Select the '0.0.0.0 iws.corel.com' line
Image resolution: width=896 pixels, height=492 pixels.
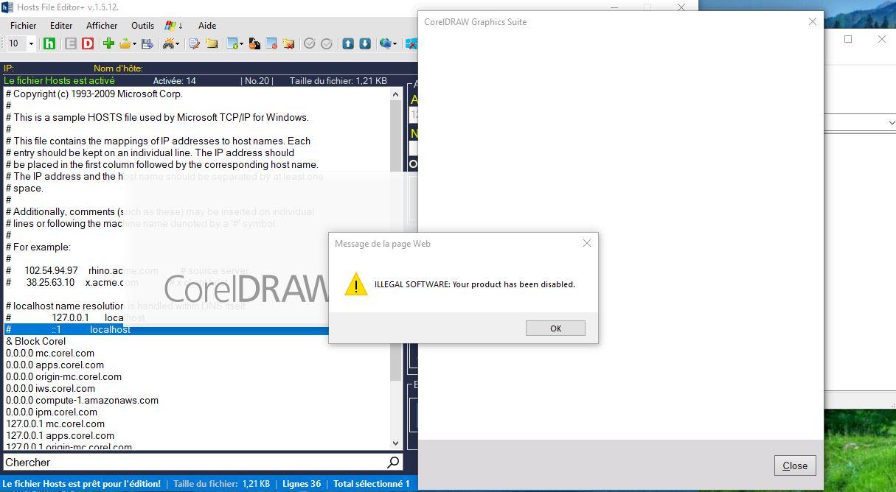click(50, 388)
